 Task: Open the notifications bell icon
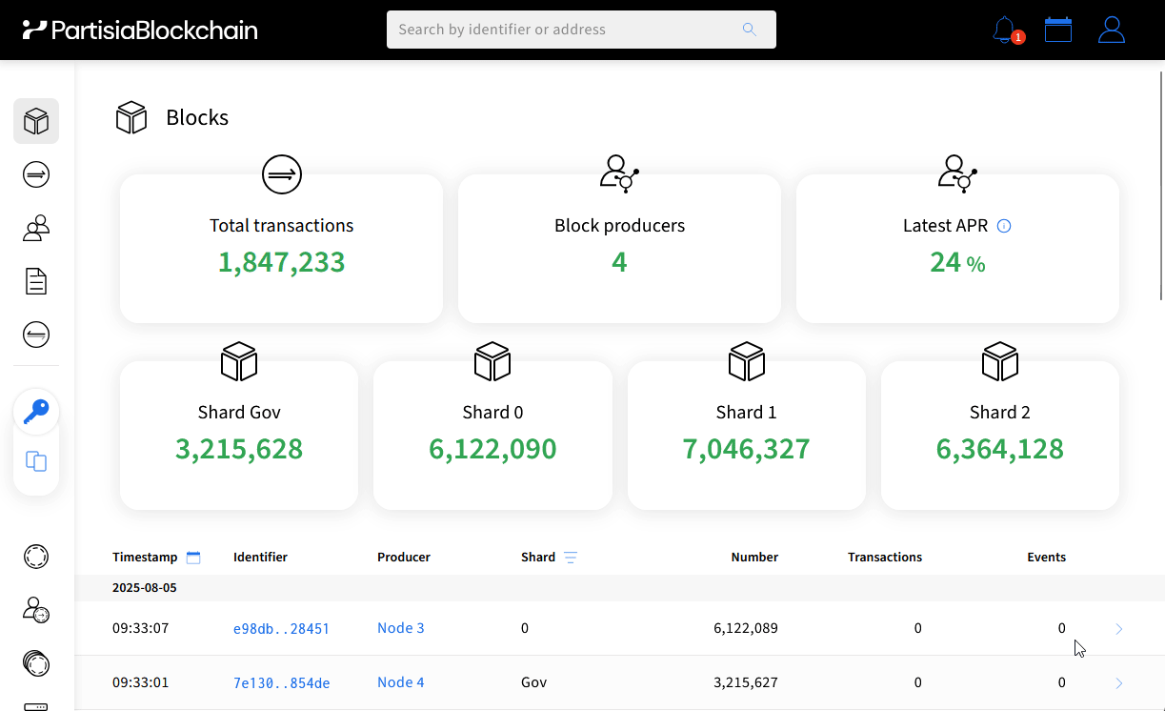coord(1004,30)
